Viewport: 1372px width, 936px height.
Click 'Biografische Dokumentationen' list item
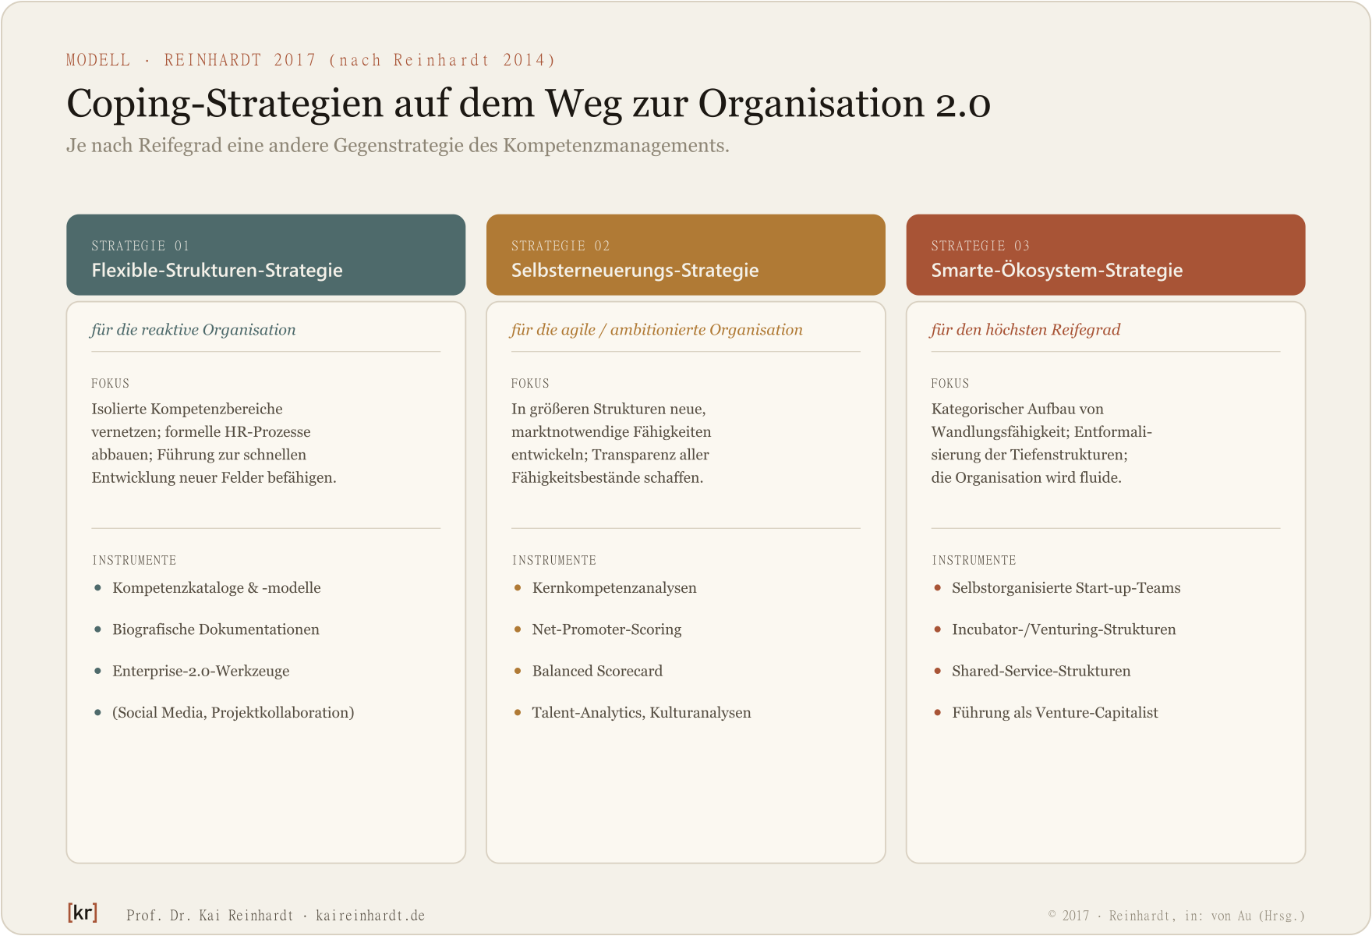(216, 629)
